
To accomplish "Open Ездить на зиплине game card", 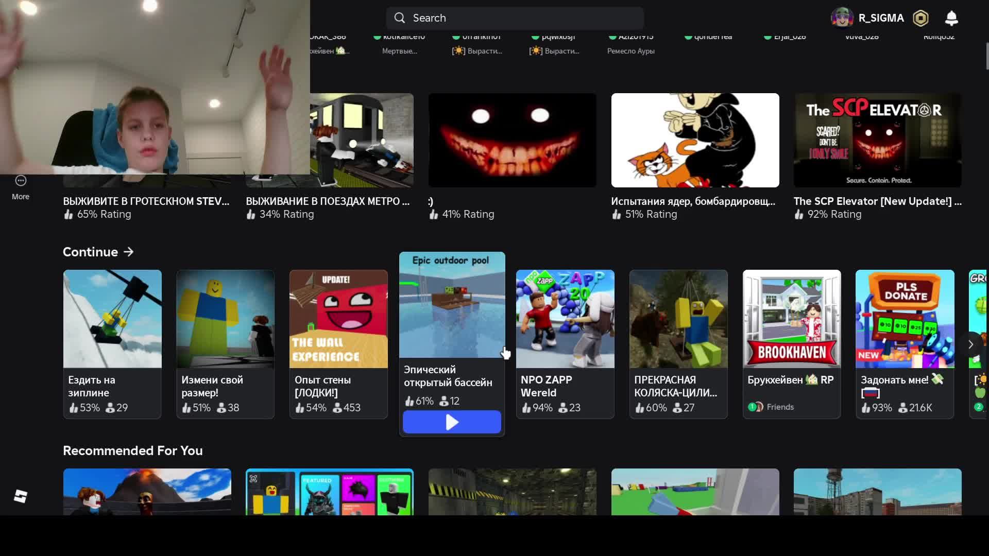I will coord(112,344).
